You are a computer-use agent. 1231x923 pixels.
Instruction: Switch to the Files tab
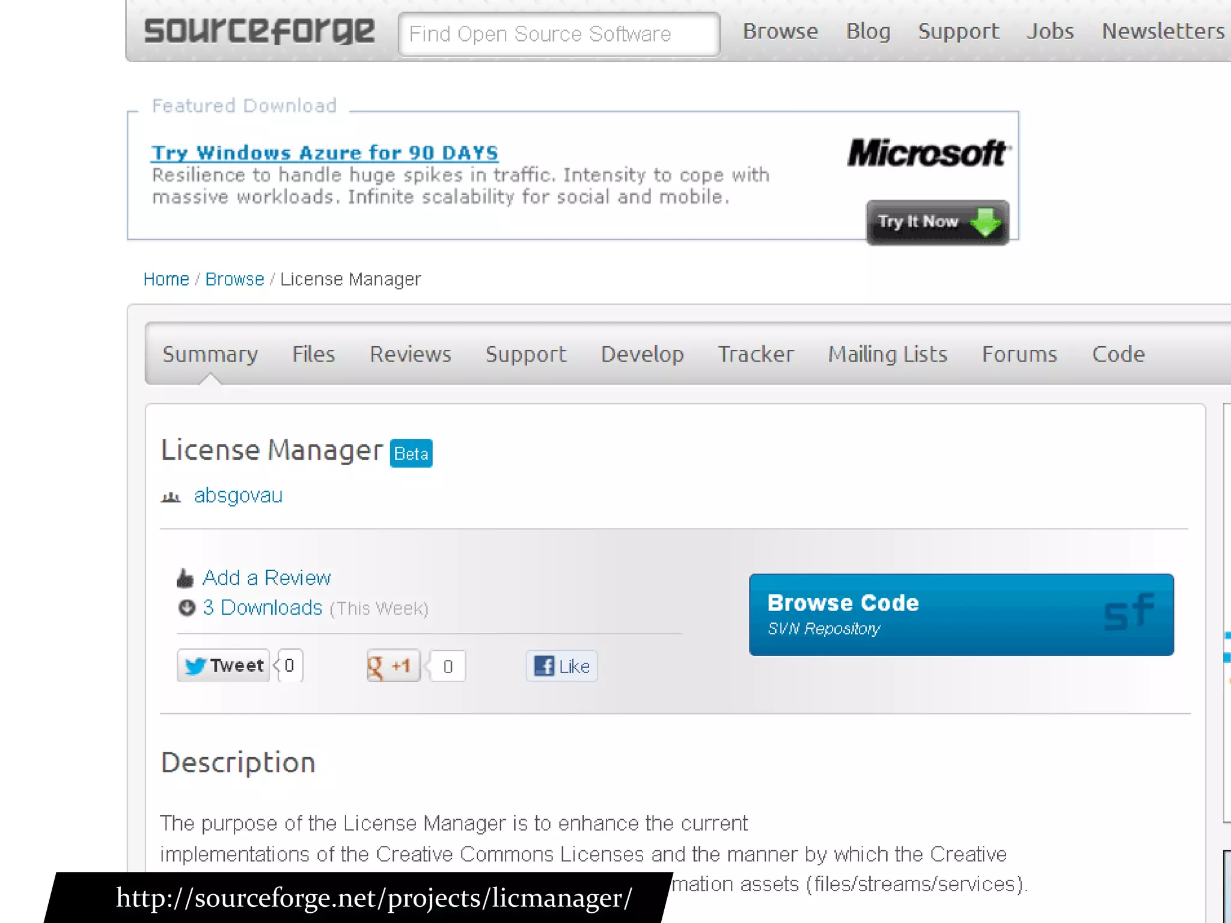tap(314, 354)
